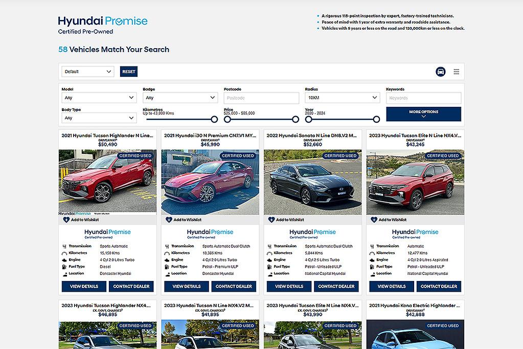Click wishlist heart icon on i30 N Premium
523x349 pixels.
[x=169, y=220]
